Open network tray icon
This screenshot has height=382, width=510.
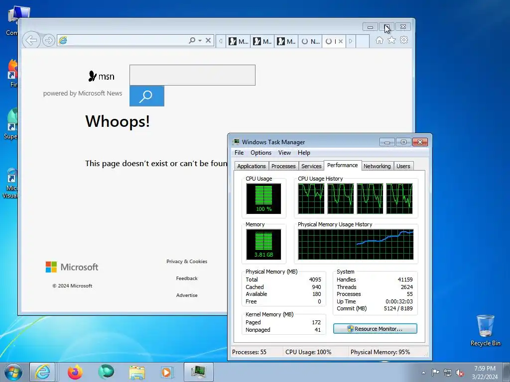[x=448, y=373]
